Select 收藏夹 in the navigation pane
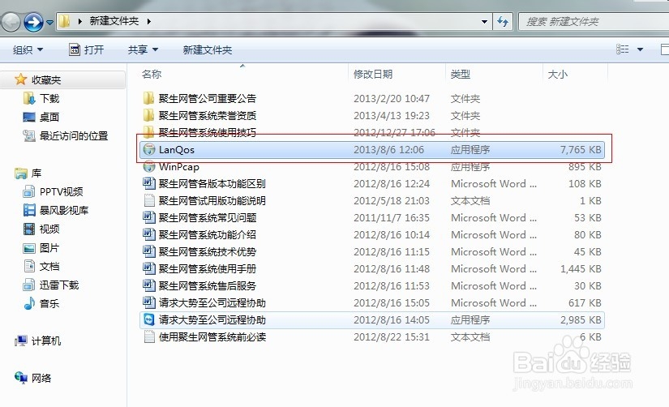This screenshot has width=669, height=407. 46,79
